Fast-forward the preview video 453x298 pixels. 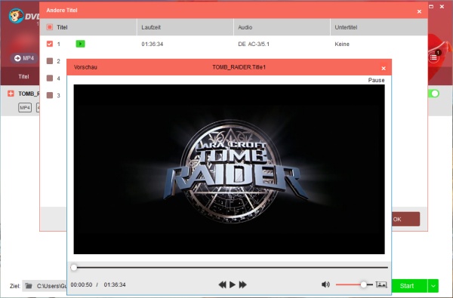[242, 284]
